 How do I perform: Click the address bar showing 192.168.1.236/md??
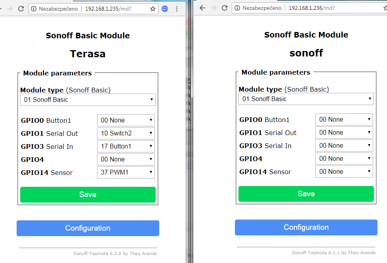(x=313, y=8)
